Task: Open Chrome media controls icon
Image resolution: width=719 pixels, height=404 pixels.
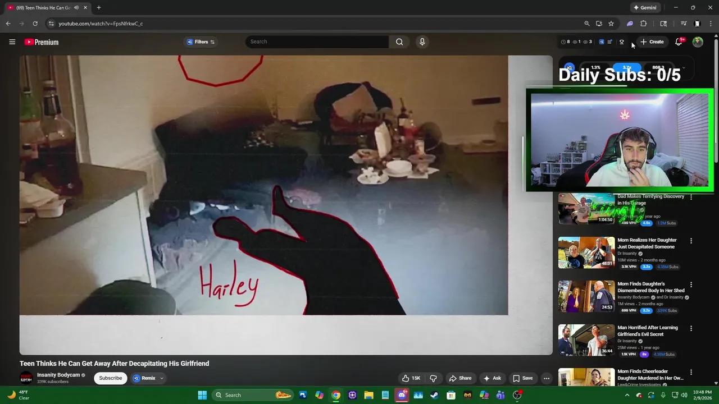Action: (x=684, y=24)
